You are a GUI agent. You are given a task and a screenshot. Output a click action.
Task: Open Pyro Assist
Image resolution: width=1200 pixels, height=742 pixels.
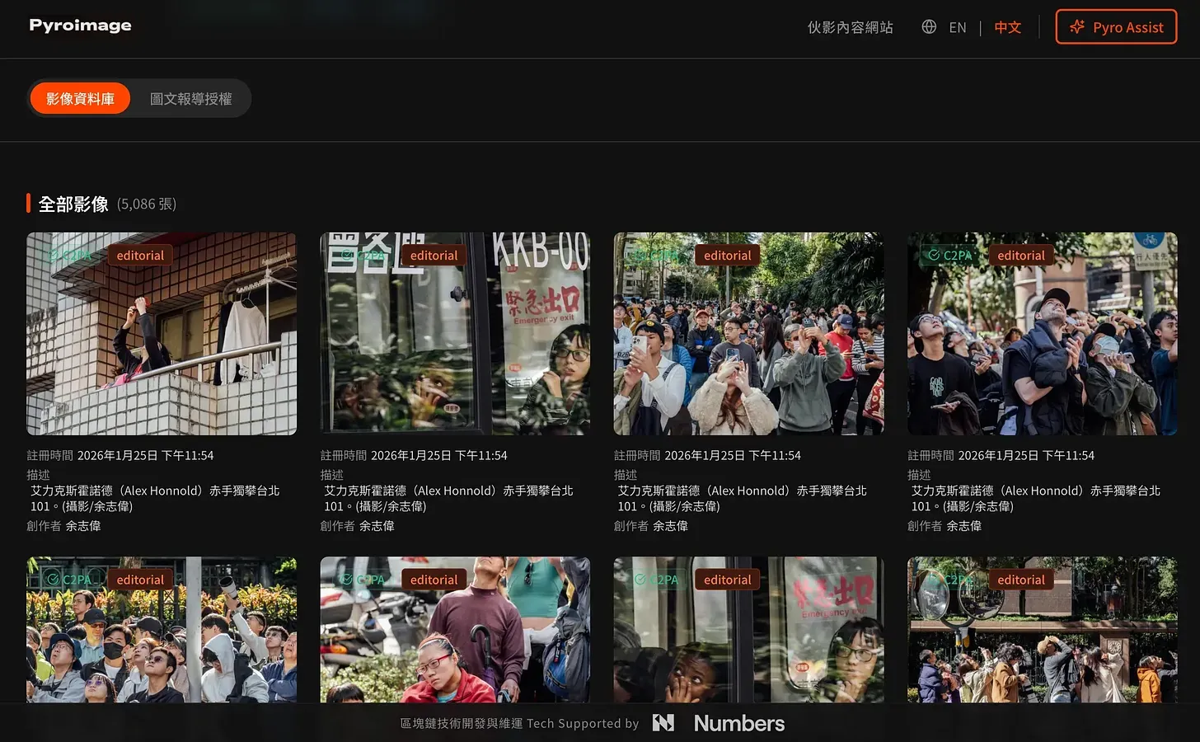coord(1116,27)
